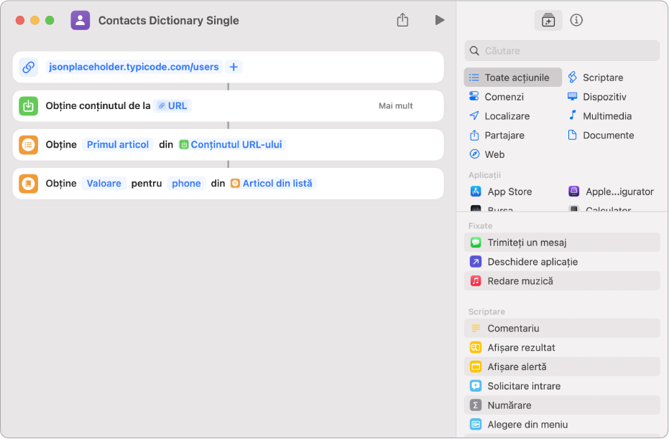Open the 'Scriptare' category

coord(602,77)
